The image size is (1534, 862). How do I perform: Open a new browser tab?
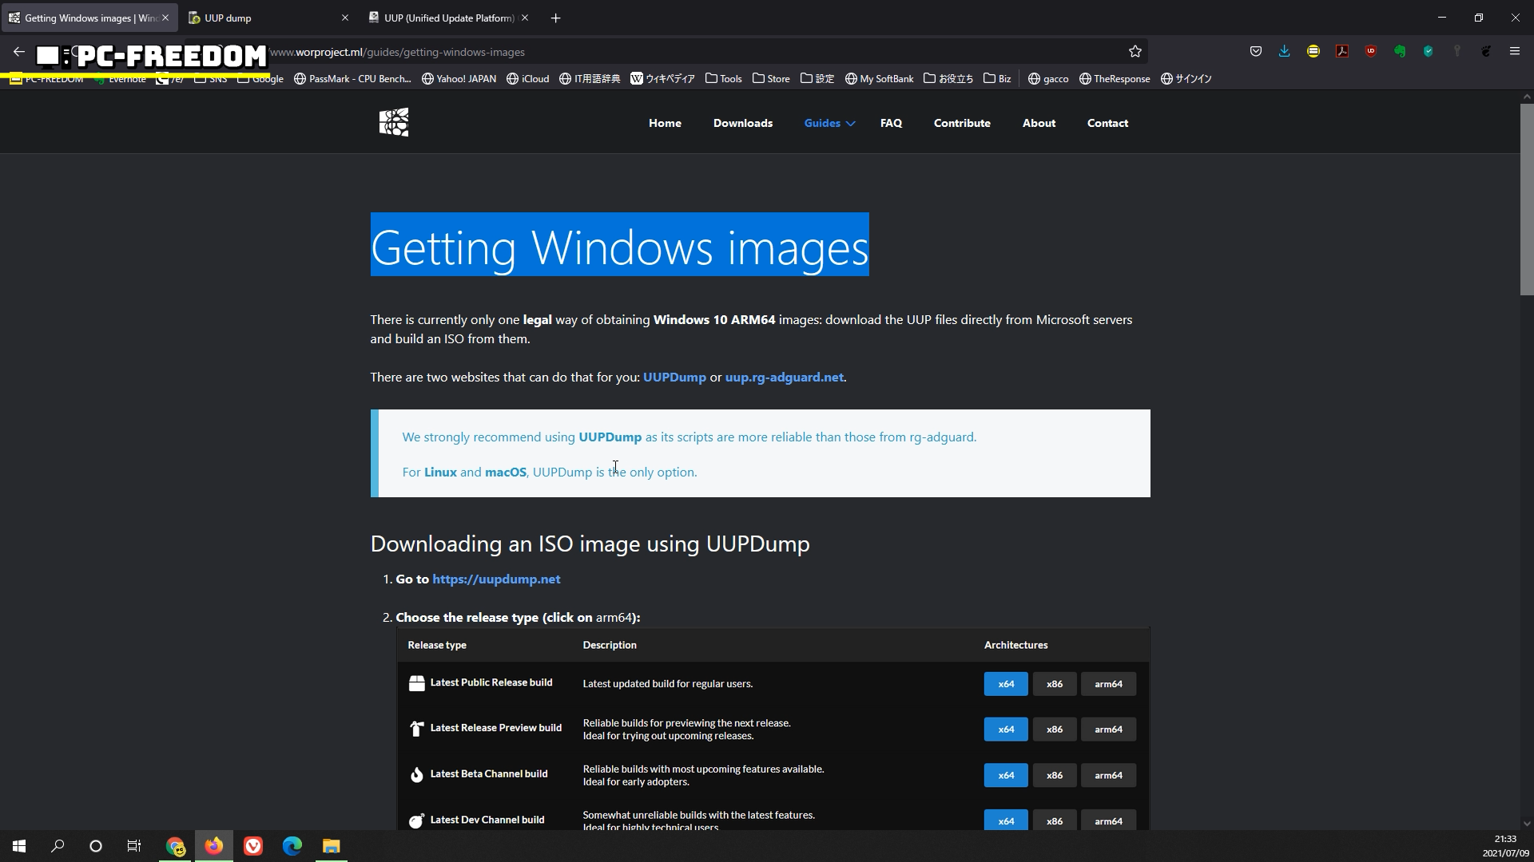tap(556, 18)
